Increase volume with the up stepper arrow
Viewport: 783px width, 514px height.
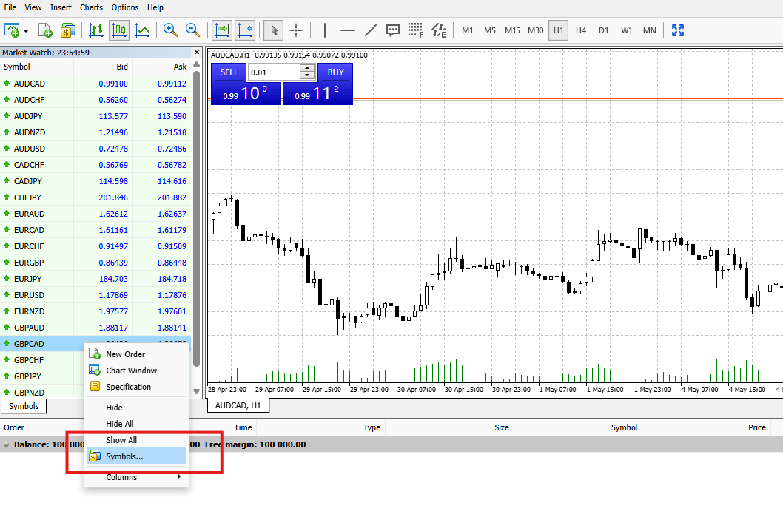(x=307, y=68)
